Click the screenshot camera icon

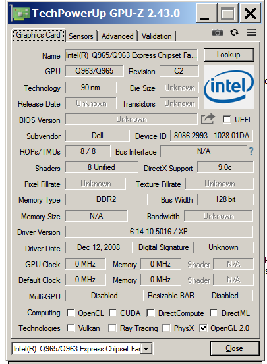click(x=218, y=32)
